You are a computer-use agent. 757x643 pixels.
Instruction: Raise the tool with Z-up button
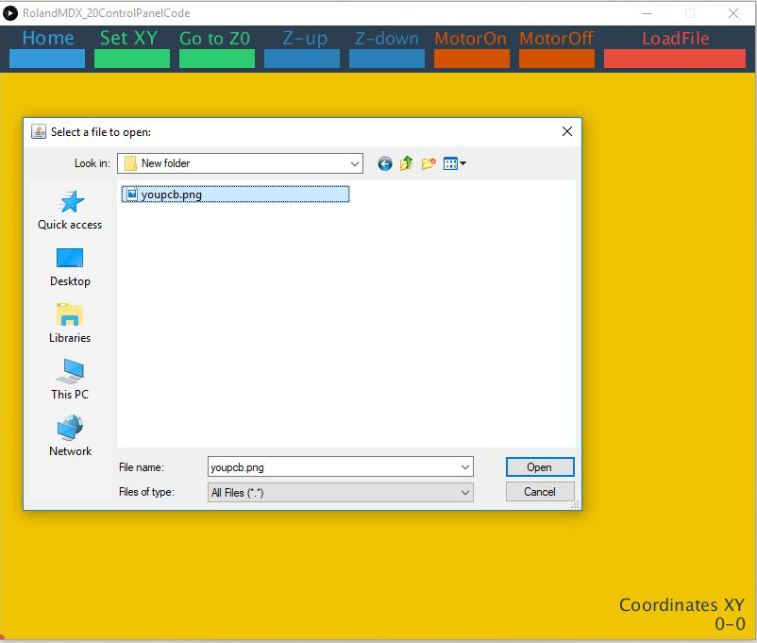(x=302, y=58)
